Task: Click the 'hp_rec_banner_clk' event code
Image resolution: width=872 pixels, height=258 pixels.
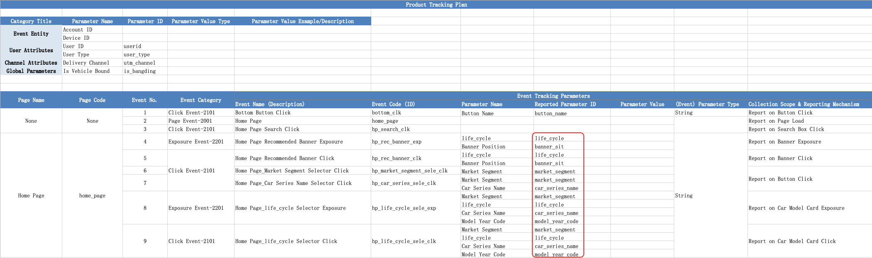Action: point(416,158)
